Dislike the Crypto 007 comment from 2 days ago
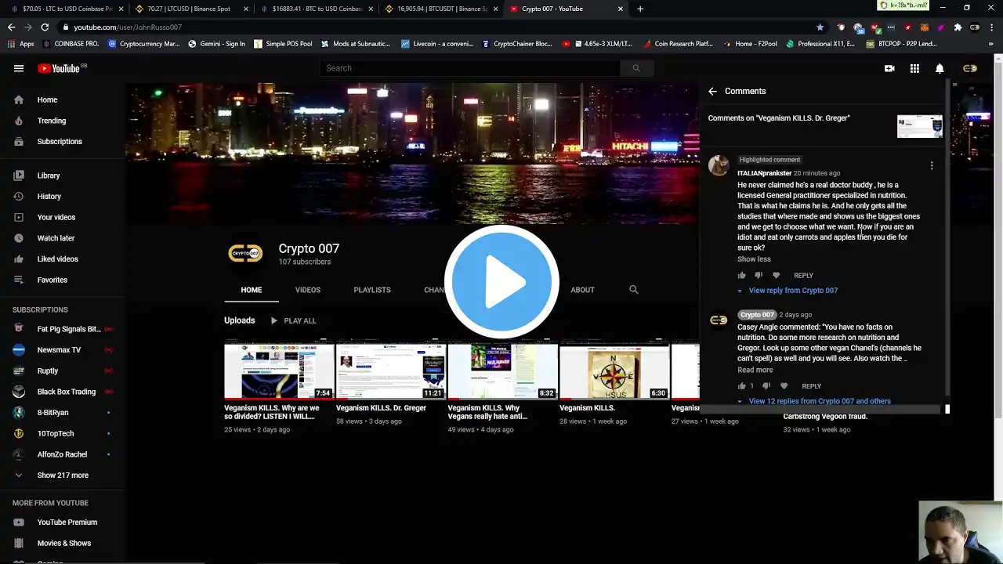 [766, 386]
